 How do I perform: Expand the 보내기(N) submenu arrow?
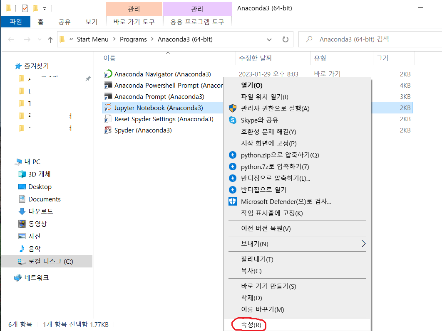[363, 244]
